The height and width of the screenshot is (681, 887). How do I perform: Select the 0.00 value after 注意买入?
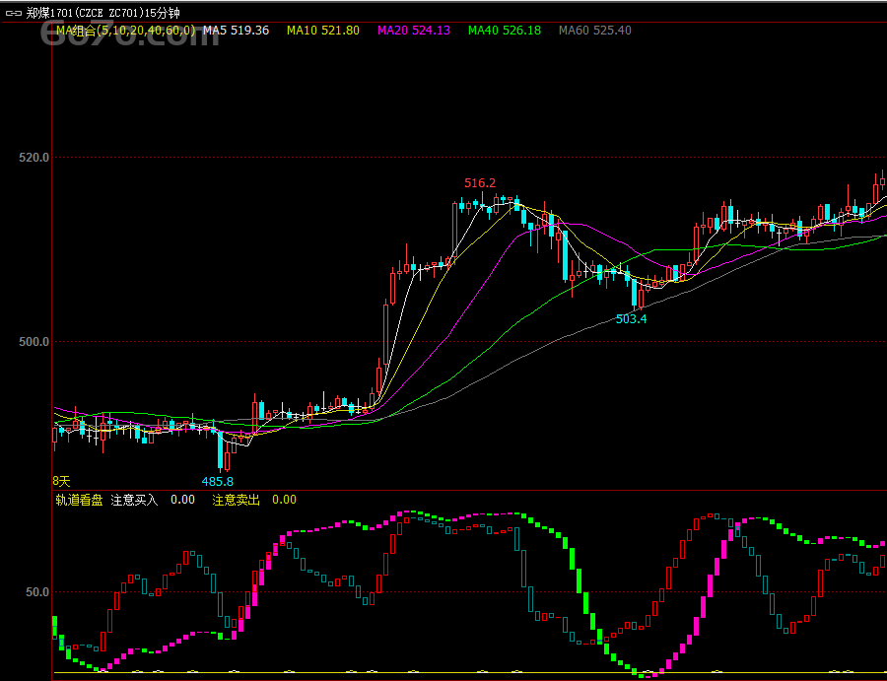(x=182, y=500)
